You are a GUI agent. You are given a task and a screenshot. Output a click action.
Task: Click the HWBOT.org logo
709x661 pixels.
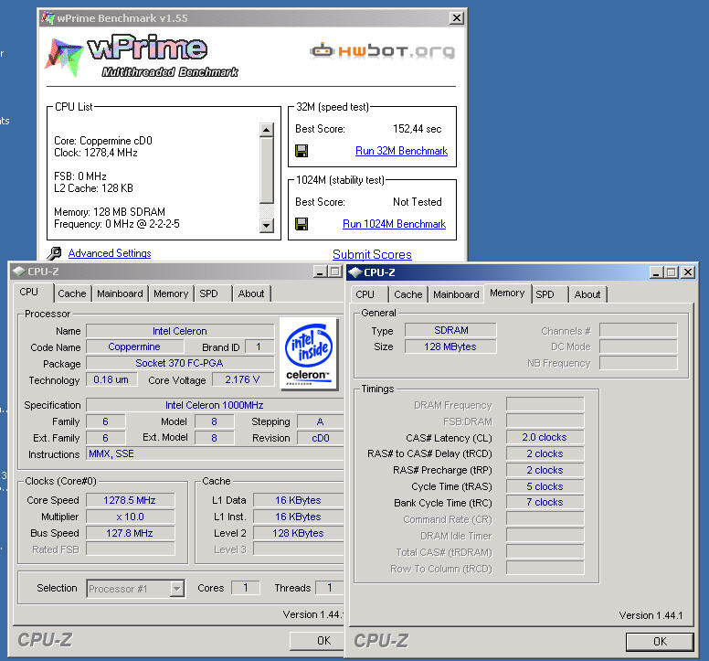[383, 50]
